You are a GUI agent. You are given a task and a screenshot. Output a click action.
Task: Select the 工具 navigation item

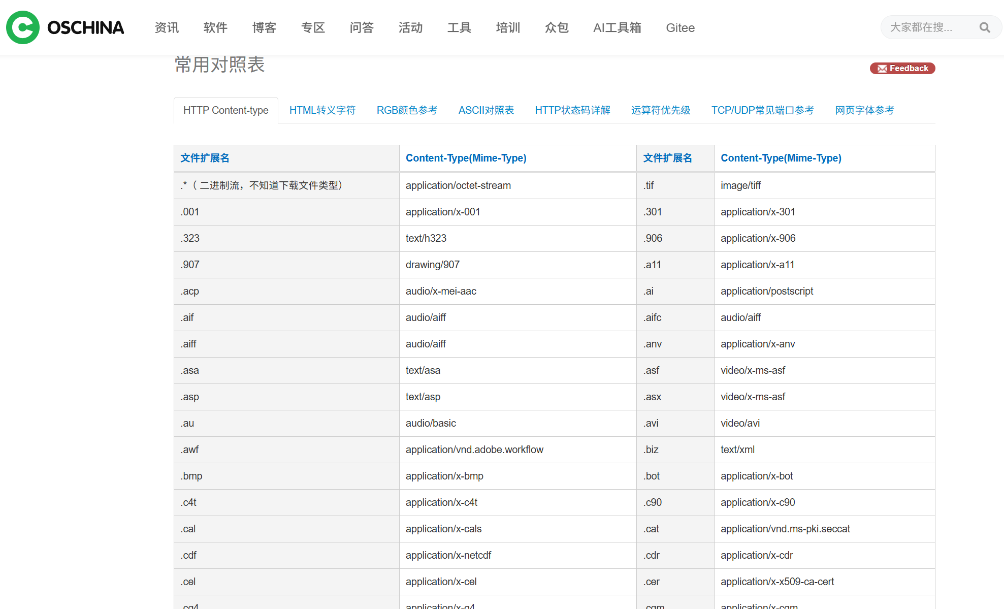[x=459, y=27]
